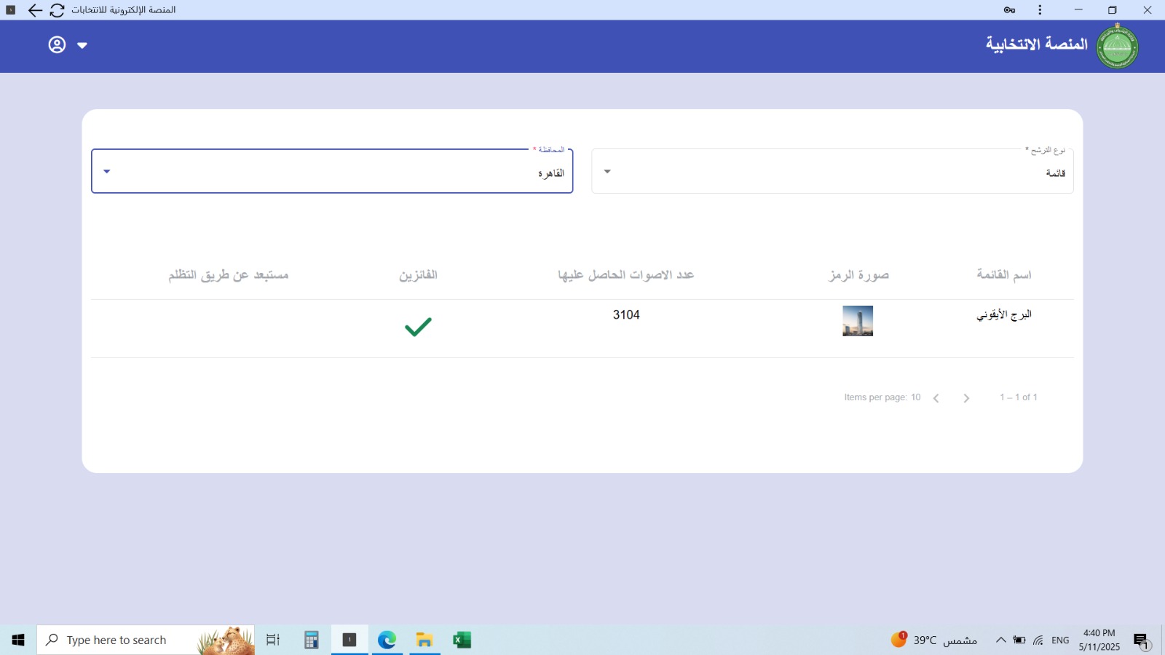1165x655 pixels.
Task: Open the نوع الترشح dropdown showing قائمة
Action: click(832, 172)
